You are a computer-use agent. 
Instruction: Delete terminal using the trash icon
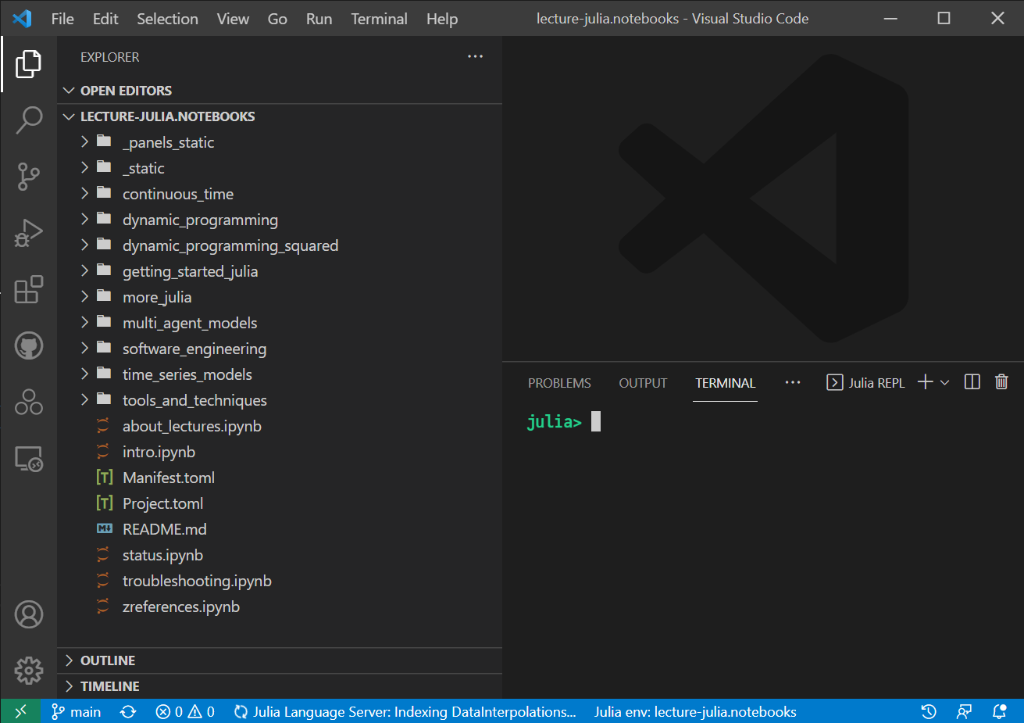tap(1001, 382)
